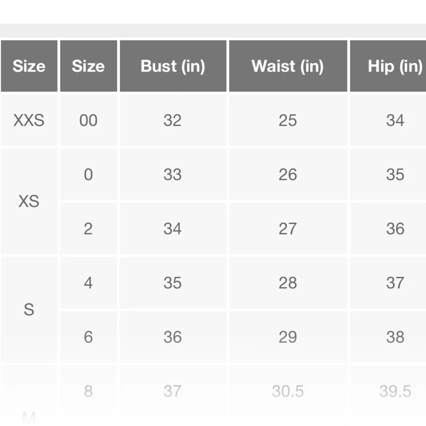Click the Bust (in) column header
Screen dimensions: 426x426
click(173, 66)
